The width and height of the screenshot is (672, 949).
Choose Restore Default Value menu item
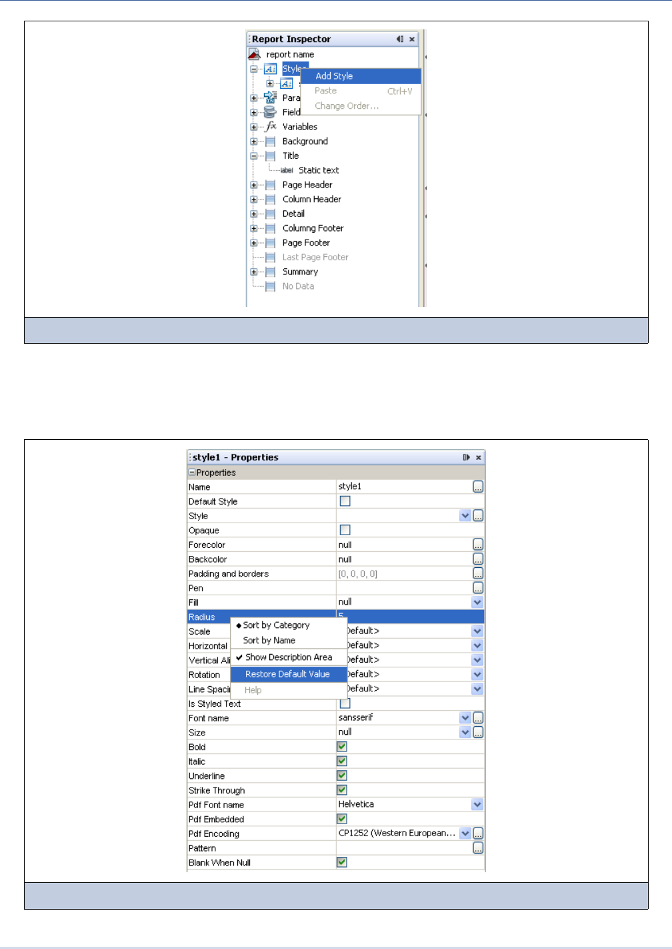(289, 674)
